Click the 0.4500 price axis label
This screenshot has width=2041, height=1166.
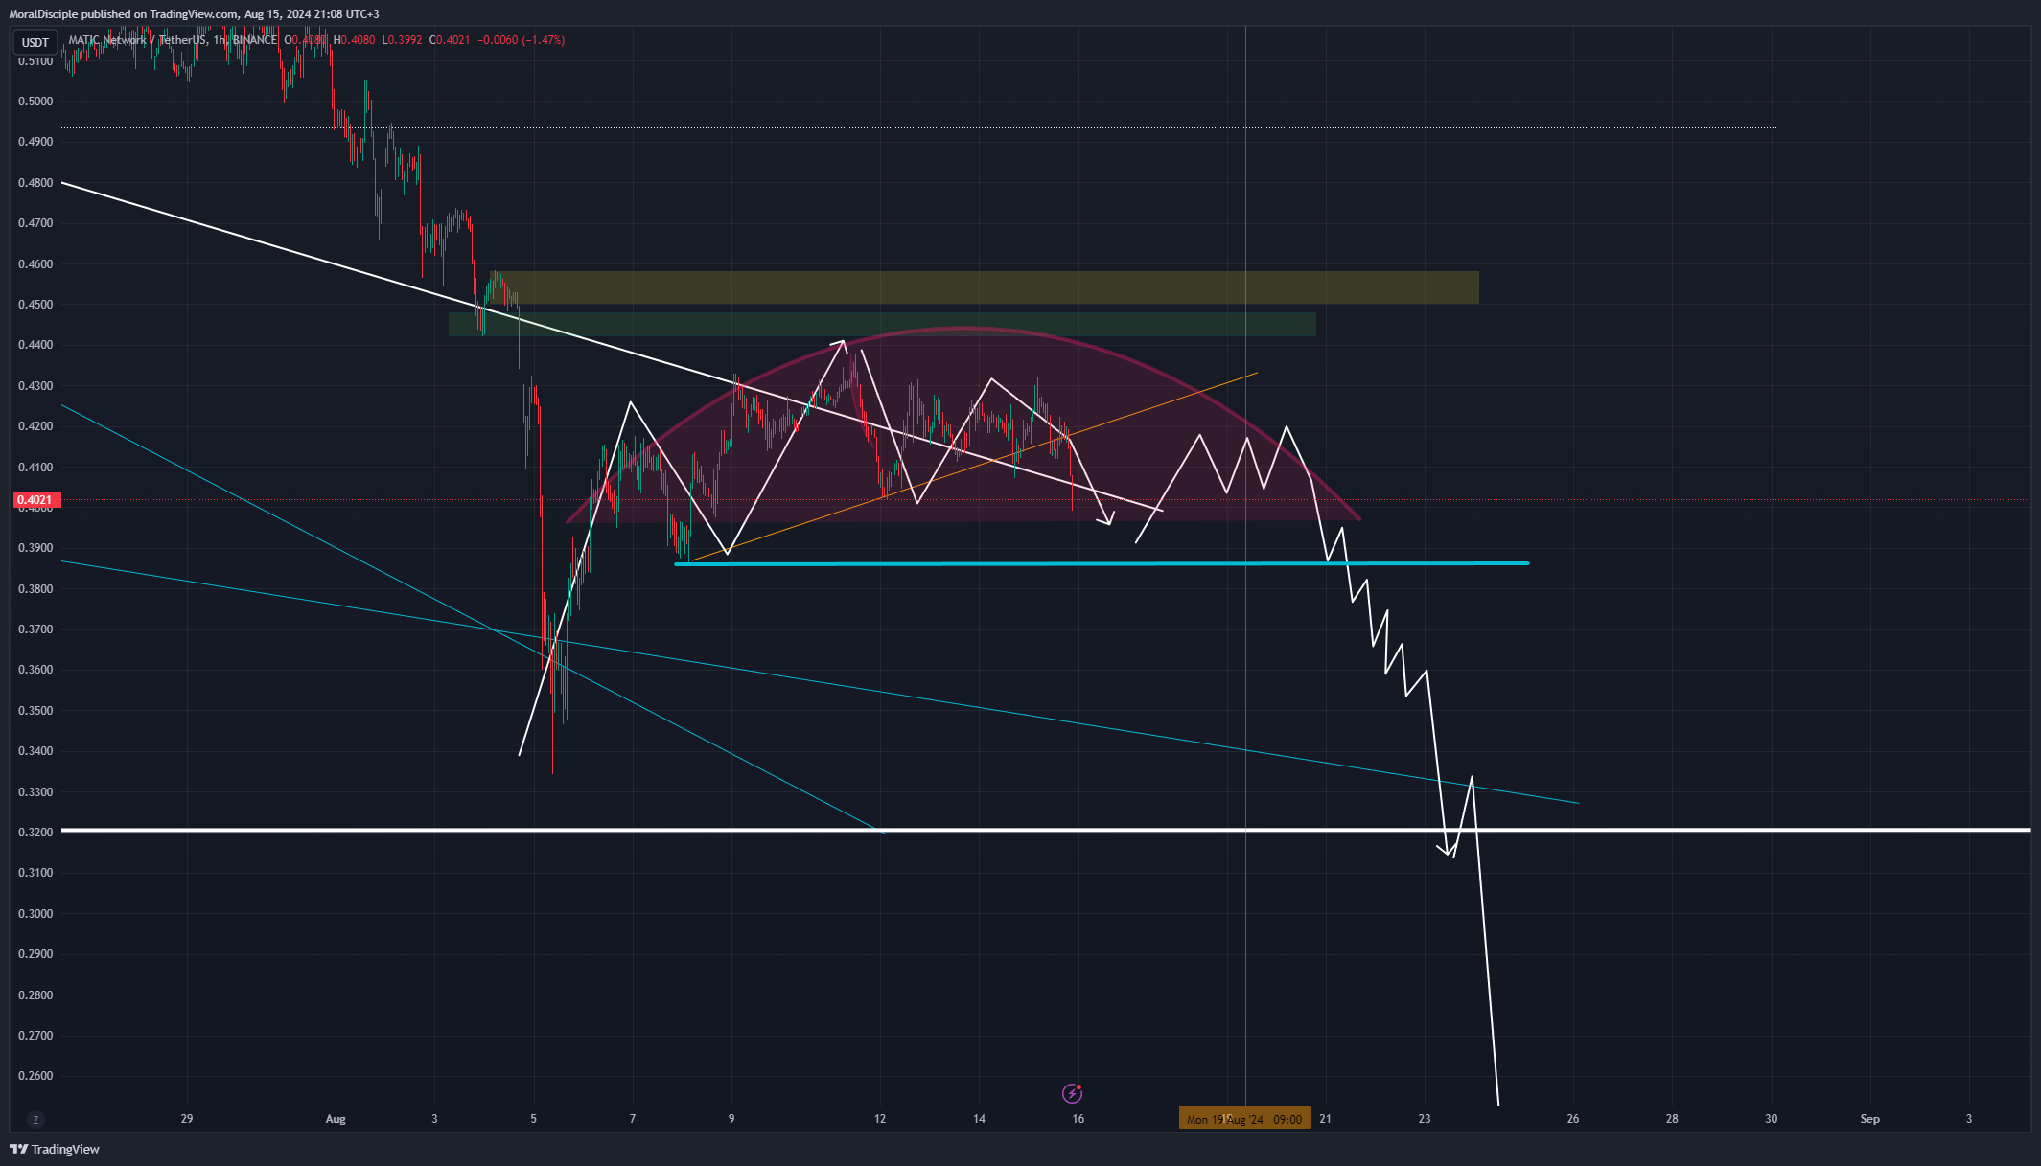(x=35, y=305)
